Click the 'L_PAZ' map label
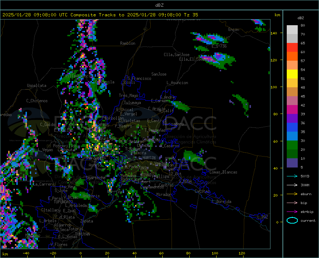 pos(263,217)
